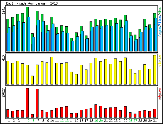Click the yellow Visits legend label
The image size is (163, 124).
tap(160, 61)
